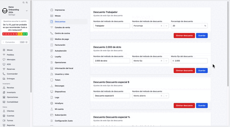This screenshot has height=127, width=230.
Task: Open Reportes in the sidebar
Action: (11, 125)
